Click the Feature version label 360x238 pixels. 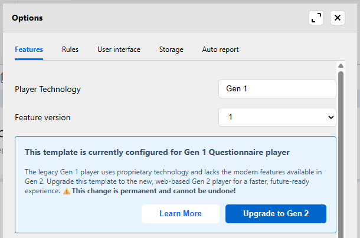point(42,117)
